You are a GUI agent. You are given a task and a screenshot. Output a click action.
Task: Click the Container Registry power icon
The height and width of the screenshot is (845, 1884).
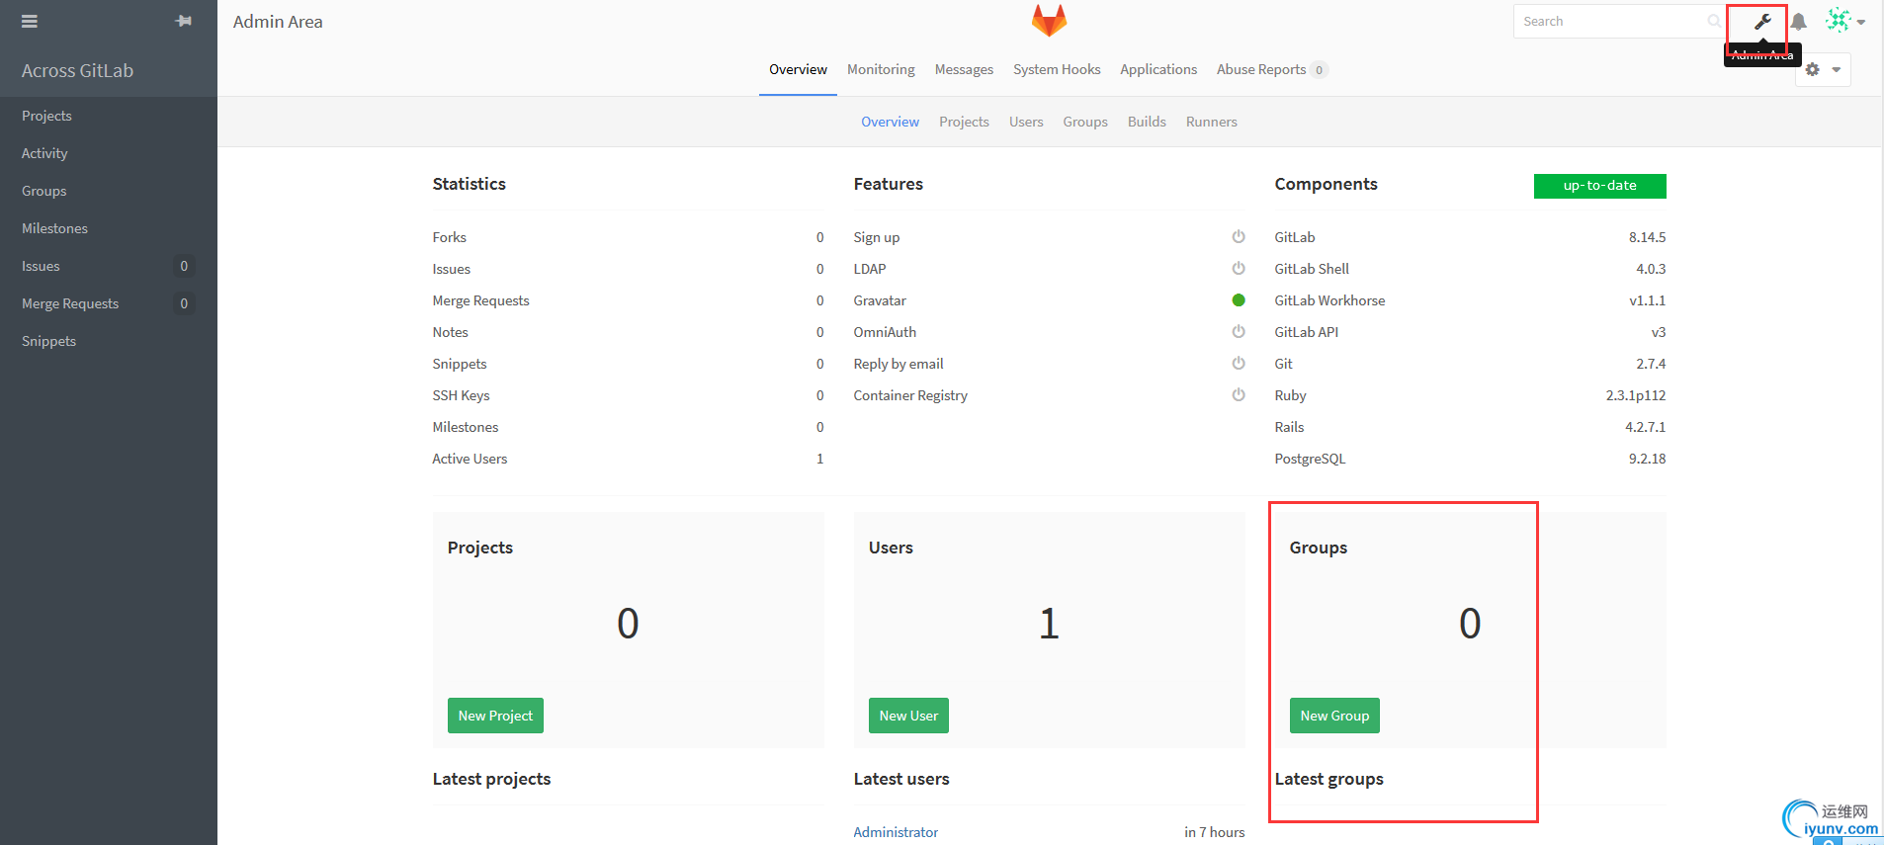(1239, 395)
